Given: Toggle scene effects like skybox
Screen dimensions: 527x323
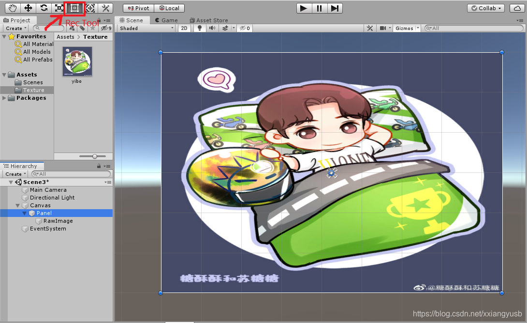Looking at the screenshot, I should 225,28.
